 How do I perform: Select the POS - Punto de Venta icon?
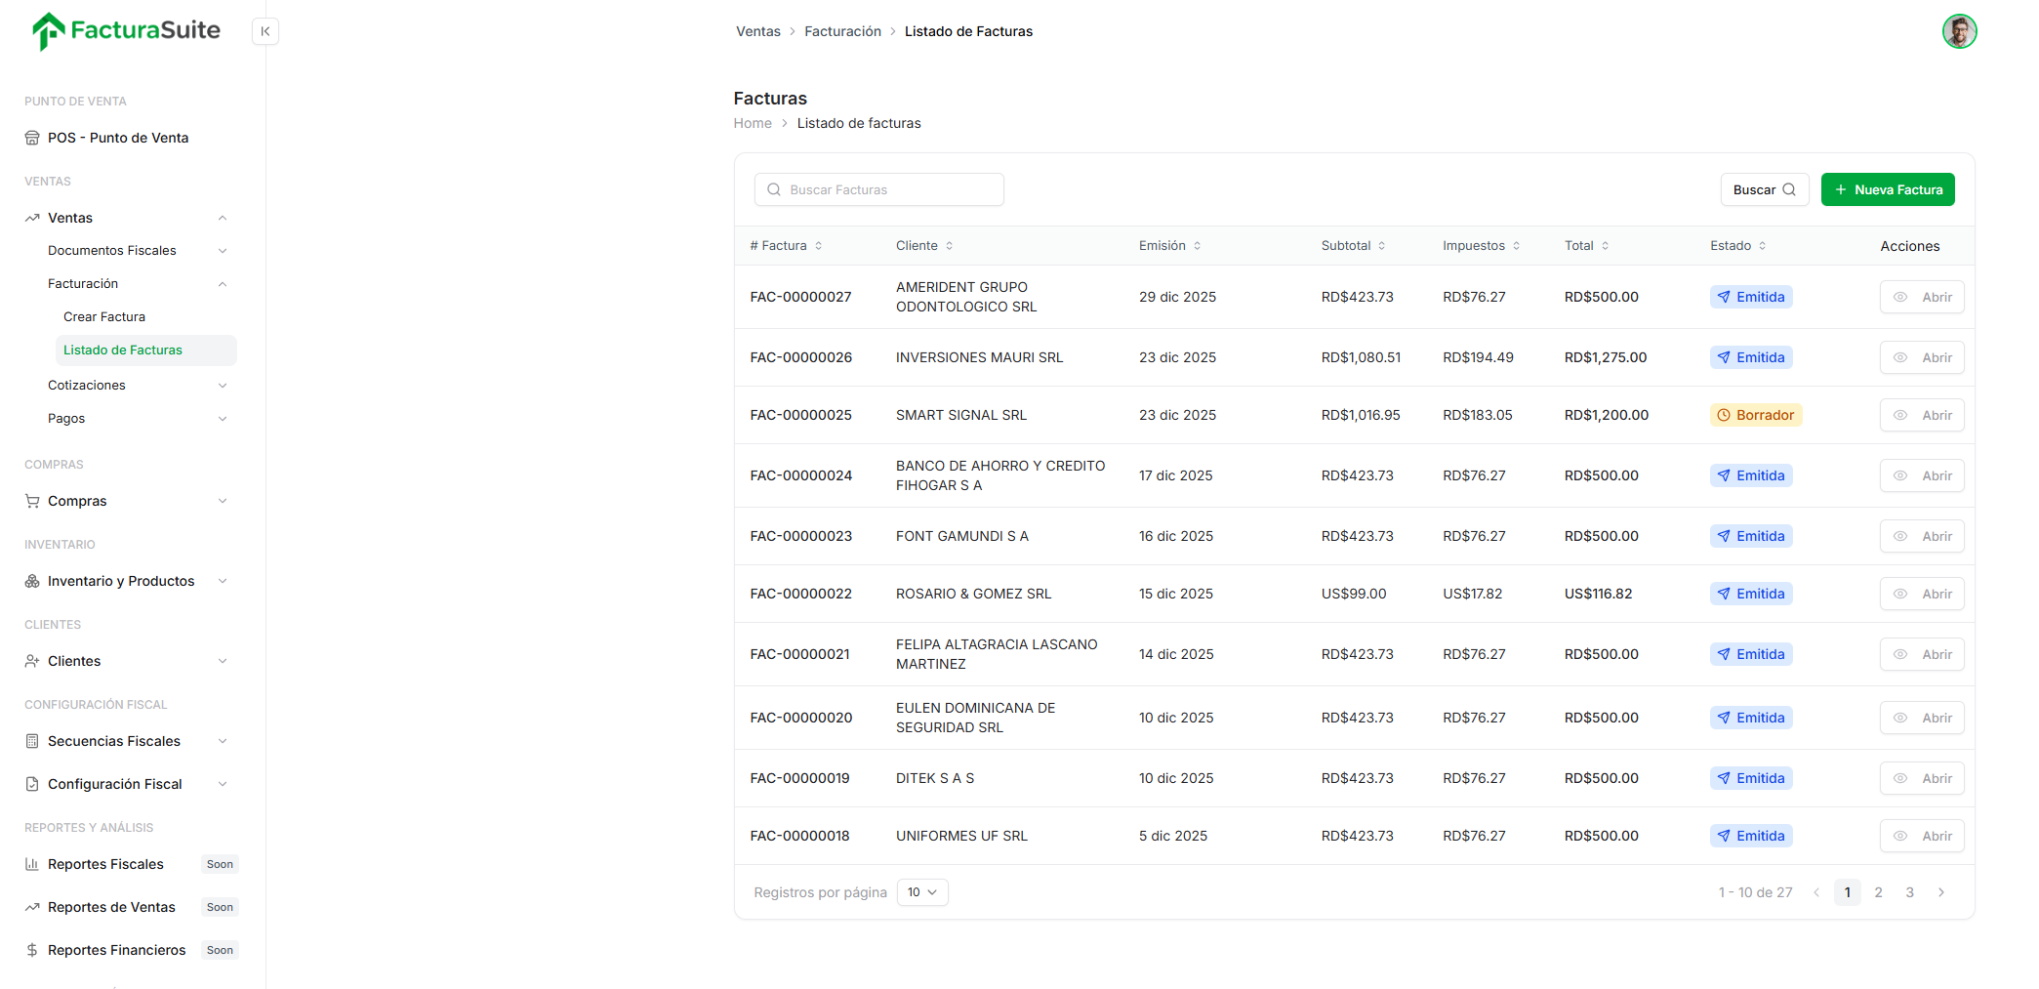32,138
